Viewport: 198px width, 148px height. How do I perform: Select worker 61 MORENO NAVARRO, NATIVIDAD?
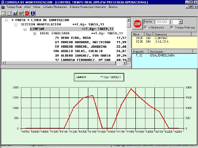pos(91,42)
